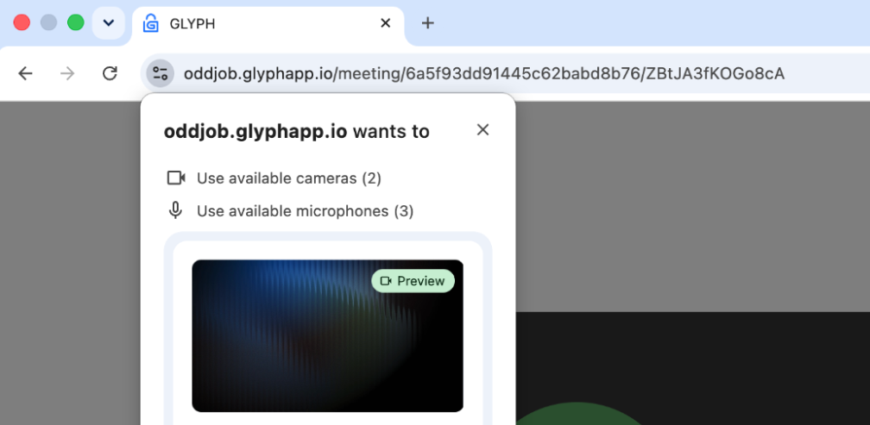The image size is (870, 425).
Task: Click 'Use available cameras (2)' text
Action: click(289, 178)
